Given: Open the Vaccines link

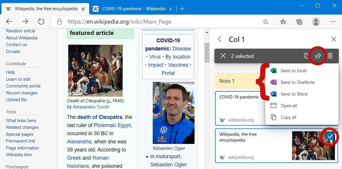Looking at the screenshot, I should coord(178,65).
